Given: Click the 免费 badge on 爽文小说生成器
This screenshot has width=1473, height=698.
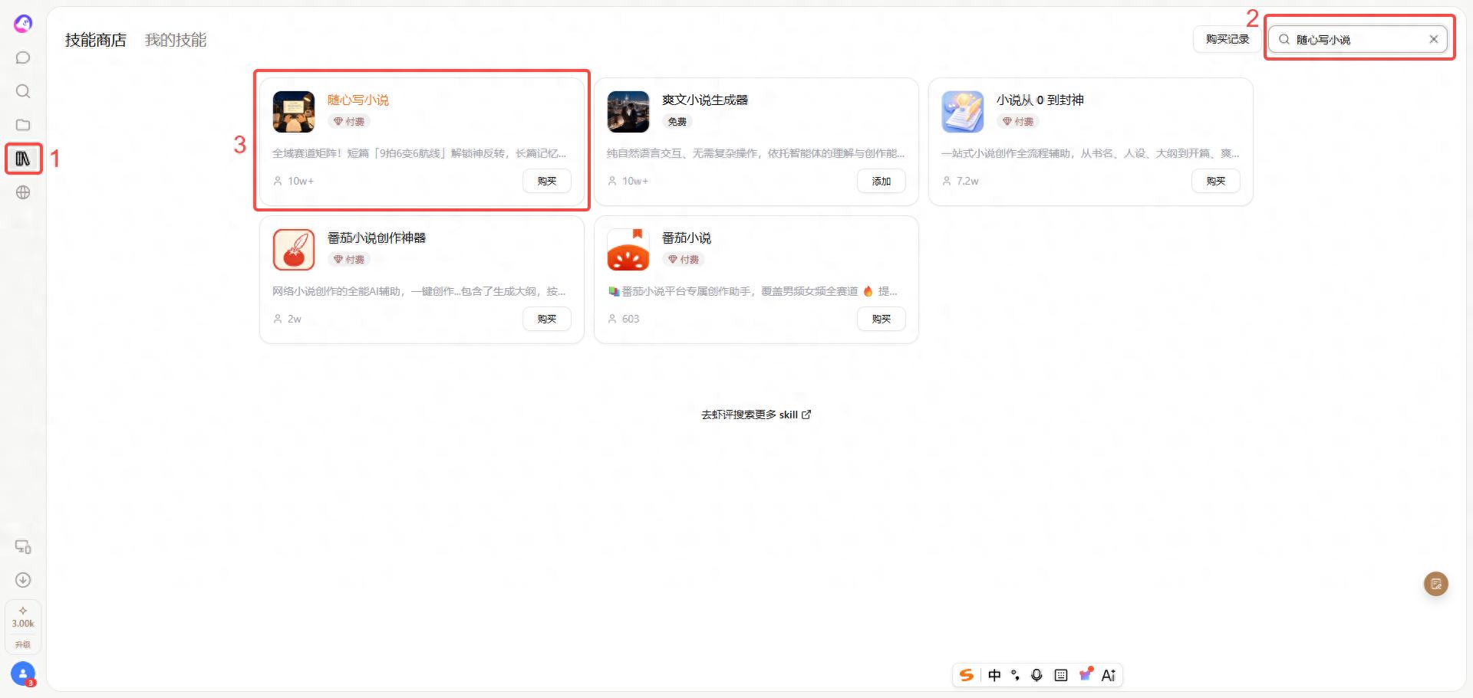Looking at the screenshot, I should click(x=677, y=122).
